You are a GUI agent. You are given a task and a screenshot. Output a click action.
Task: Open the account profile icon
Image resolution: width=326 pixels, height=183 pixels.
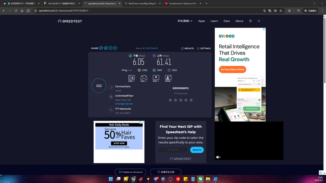click(x=259, y=21)
